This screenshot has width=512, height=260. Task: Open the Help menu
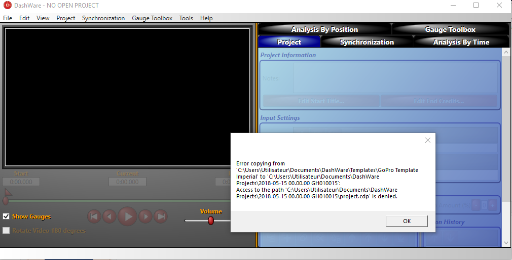(x=206, y=18)
